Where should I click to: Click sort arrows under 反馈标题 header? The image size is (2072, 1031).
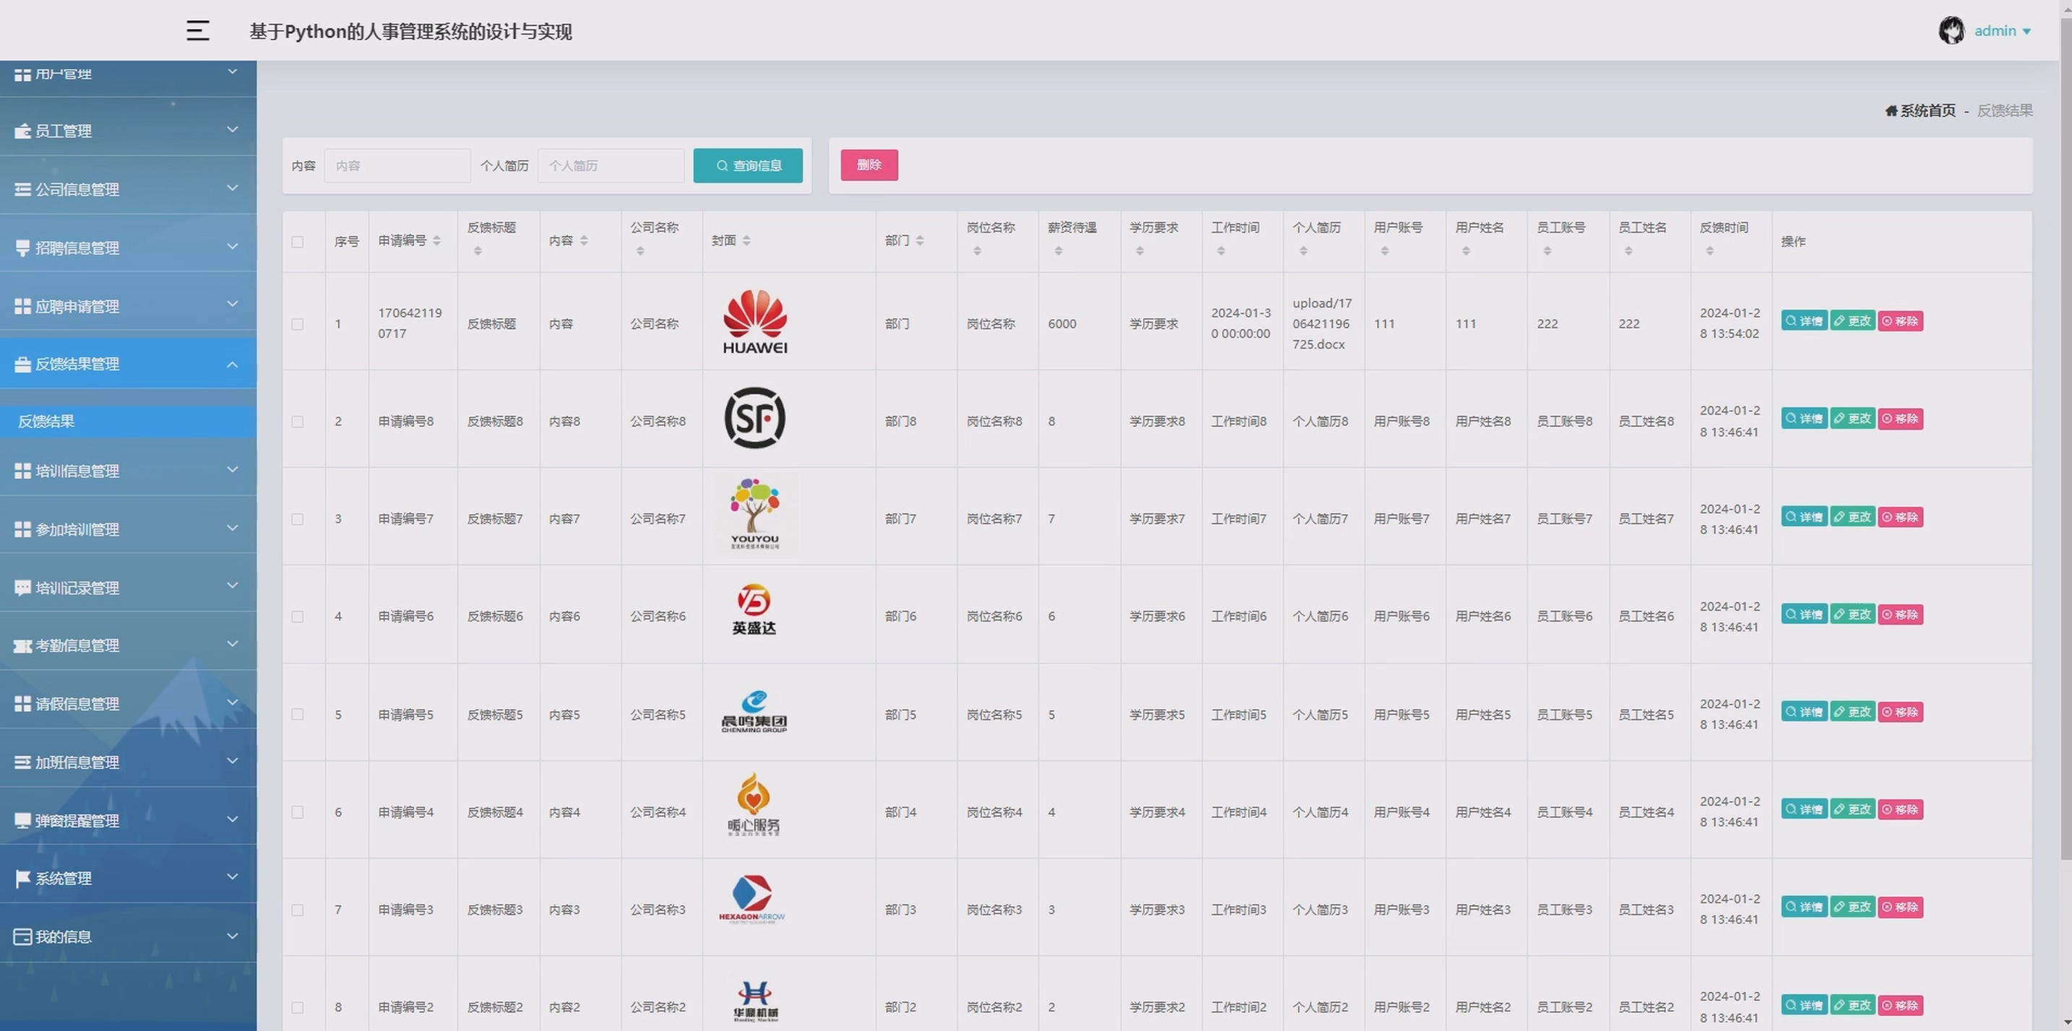(478, 251)
